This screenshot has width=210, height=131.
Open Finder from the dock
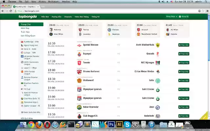[23, 125]
